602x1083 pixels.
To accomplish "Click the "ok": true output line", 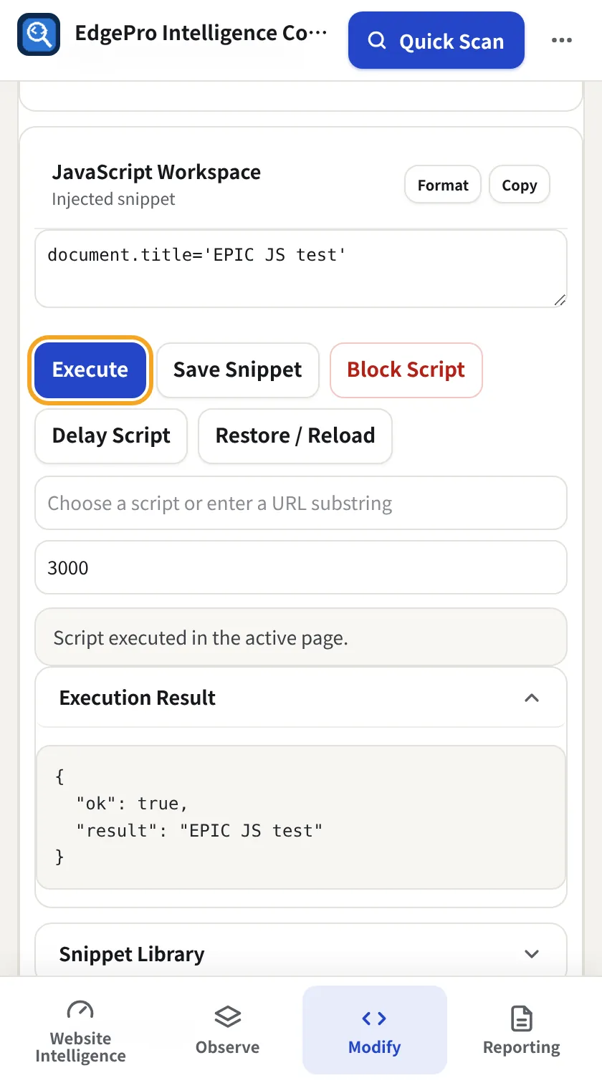I will tap(132, 804).
